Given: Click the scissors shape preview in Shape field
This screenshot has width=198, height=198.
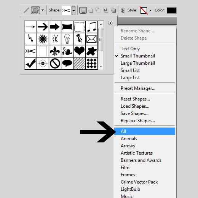Looking at the screenshot, I should 66,10.
